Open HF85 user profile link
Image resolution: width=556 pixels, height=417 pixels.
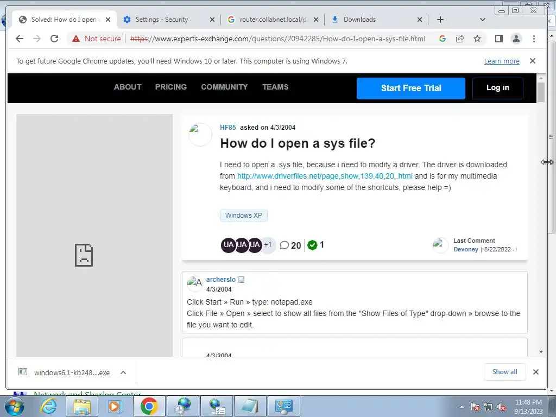228,127
